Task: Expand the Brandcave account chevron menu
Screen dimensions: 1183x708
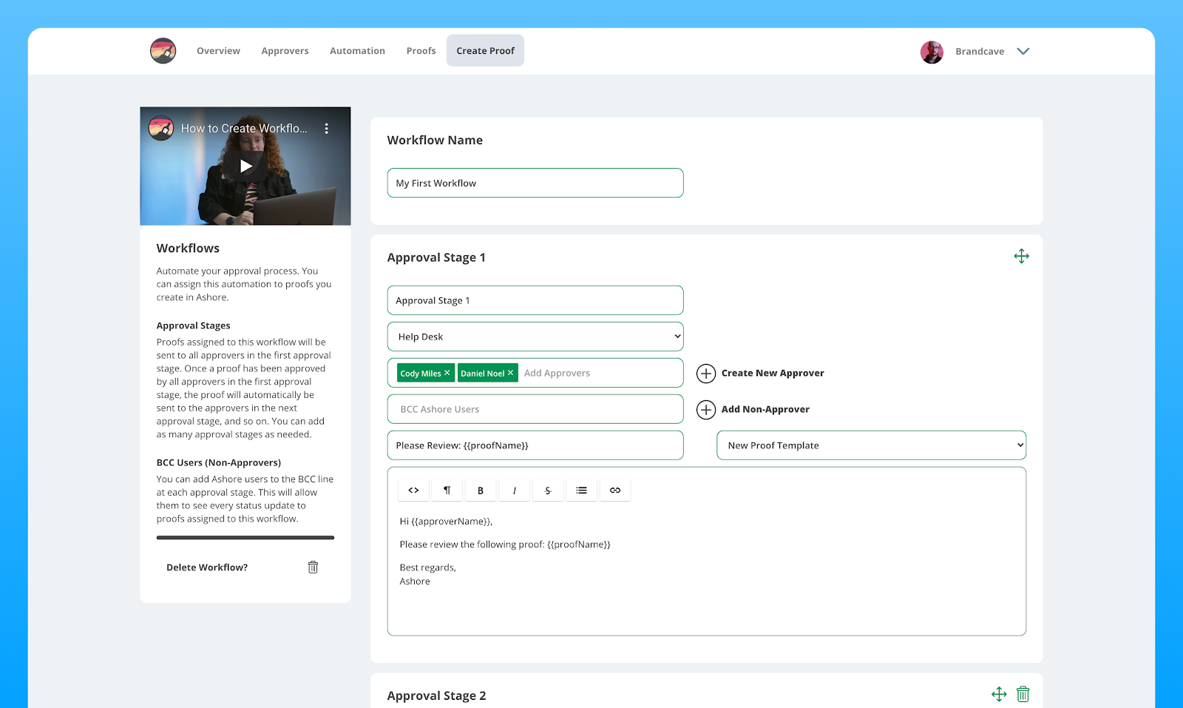Action: 1023,51
